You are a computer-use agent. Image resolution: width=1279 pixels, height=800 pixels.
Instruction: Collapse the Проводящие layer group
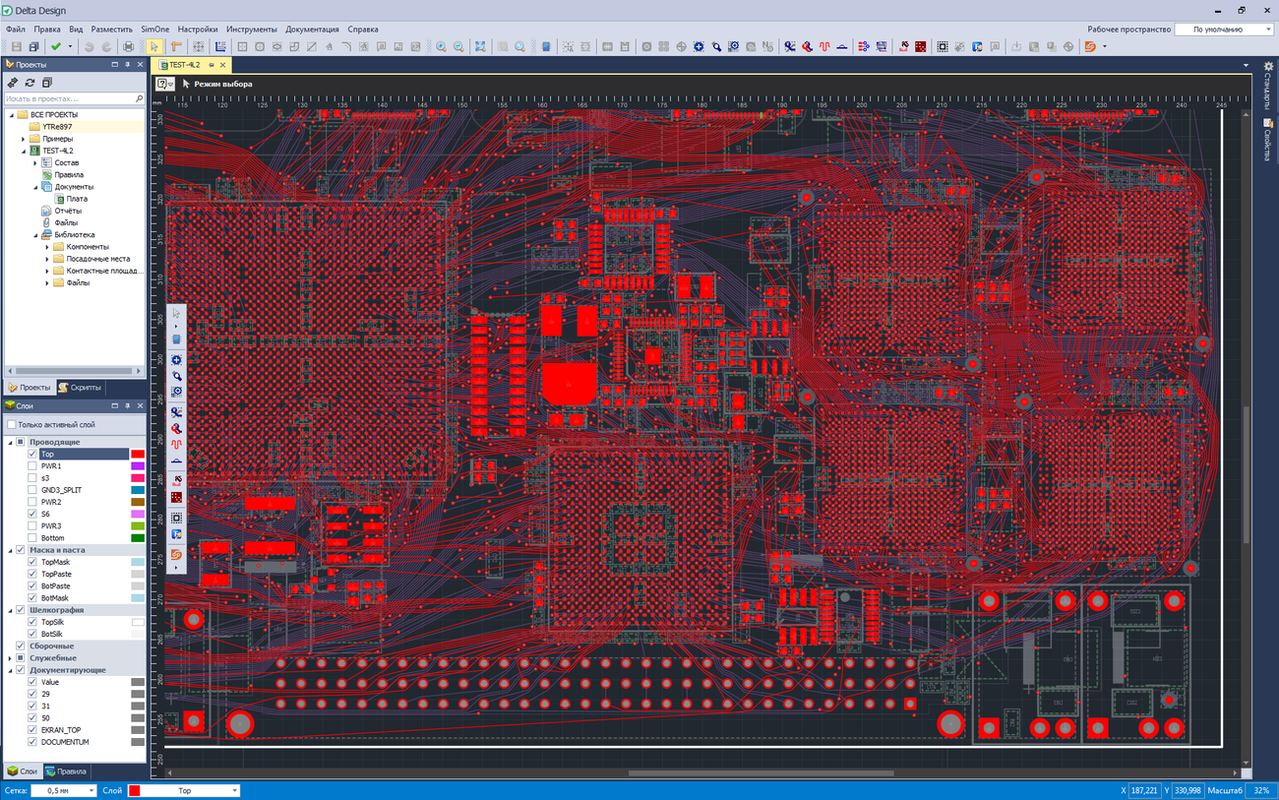tap(10, 443)
